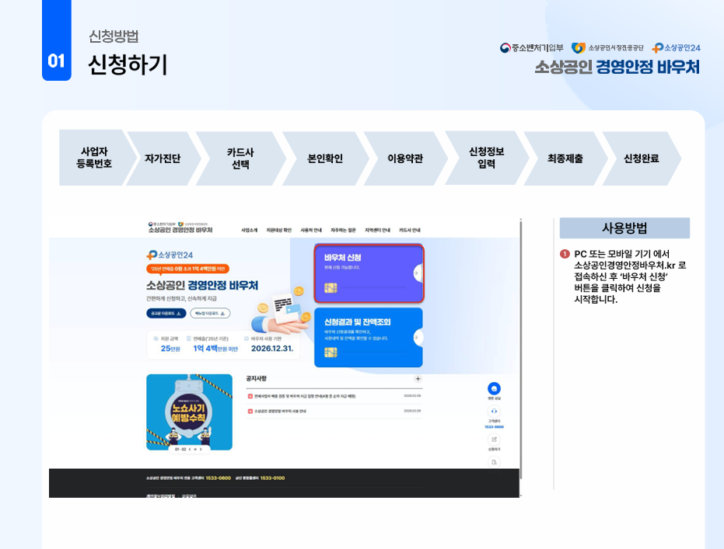Click the embedded webpage vertical scrollbar
The image size is (724, 549).
point(521,350)
